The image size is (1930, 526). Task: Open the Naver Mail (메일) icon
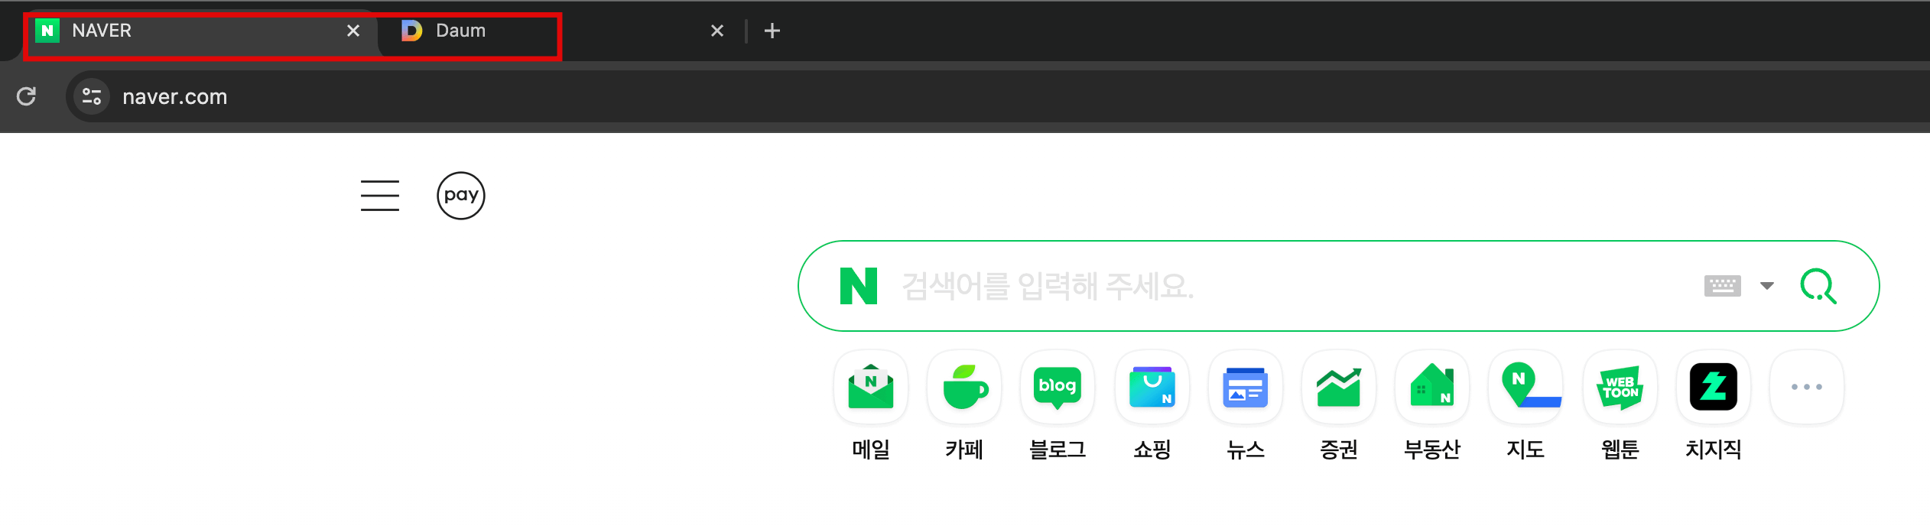click(x=871, y=387)
